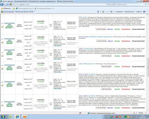The width and height of the screenshot is (149, 119).
Task: Click the scrollbar up arrow
Action: 148,15
